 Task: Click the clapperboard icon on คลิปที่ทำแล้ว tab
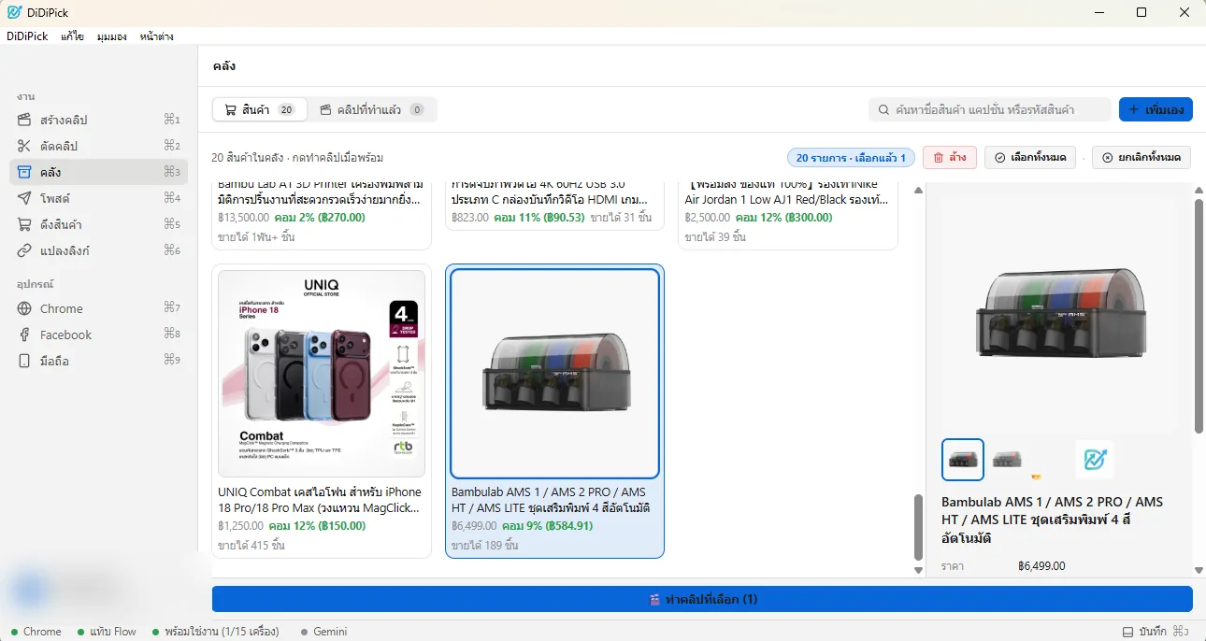(325, 109)
